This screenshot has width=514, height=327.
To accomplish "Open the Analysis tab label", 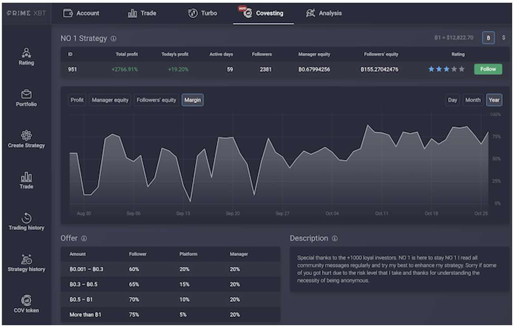I will (x=330, y=13).
